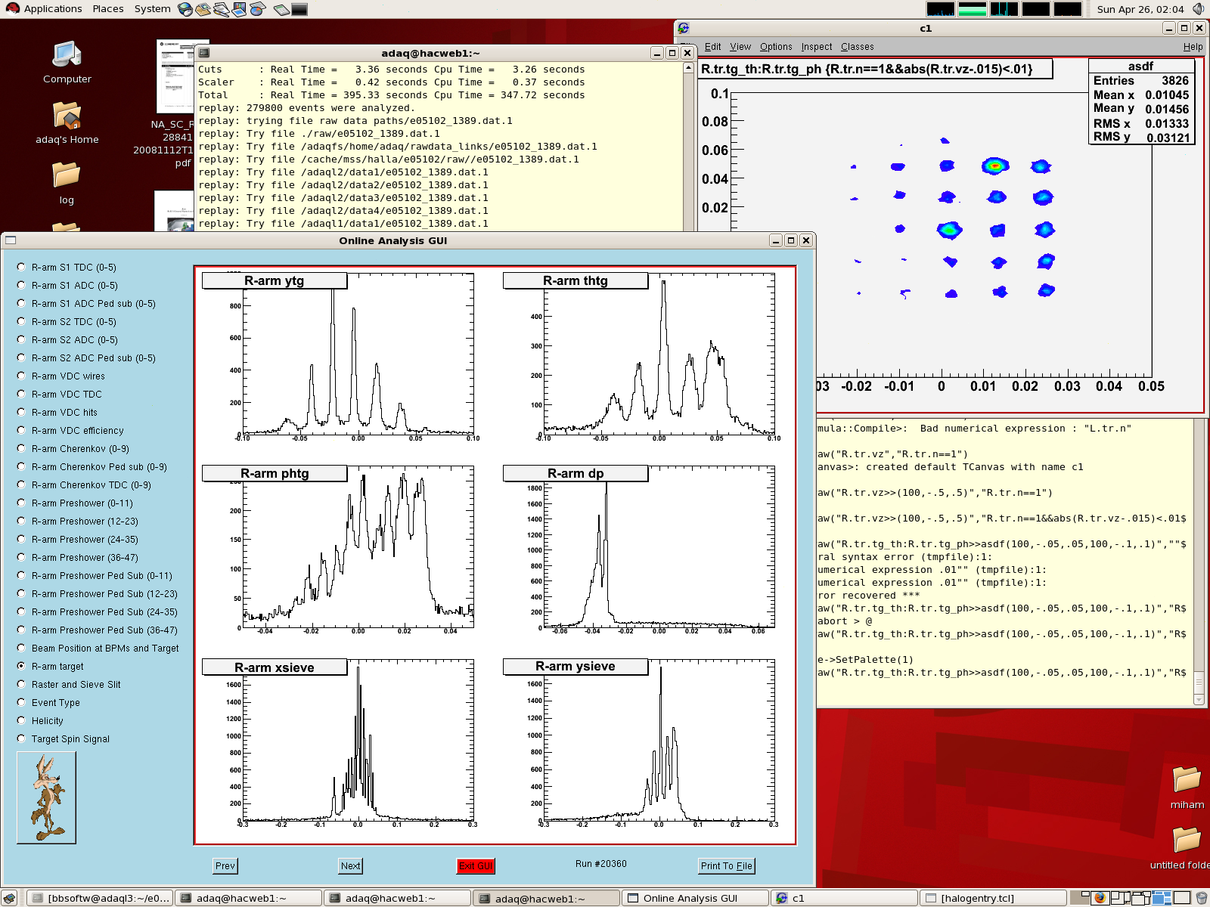Click the terminal scrollbar up arrow

tap(688, 68)
